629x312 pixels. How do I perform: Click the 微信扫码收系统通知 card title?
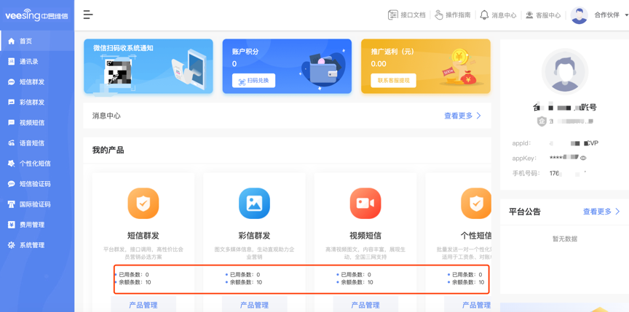(x=123, y=49)
